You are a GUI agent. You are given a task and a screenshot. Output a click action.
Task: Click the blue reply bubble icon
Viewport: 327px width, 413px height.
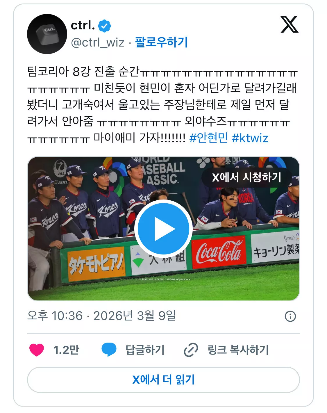(109, 350)
